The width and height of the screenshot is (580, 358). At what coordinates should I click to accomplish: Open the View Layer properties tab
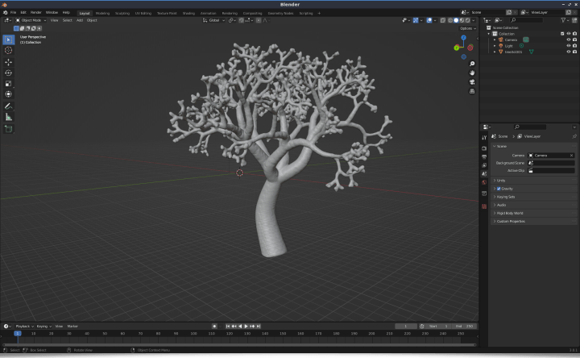pos(484,165)
